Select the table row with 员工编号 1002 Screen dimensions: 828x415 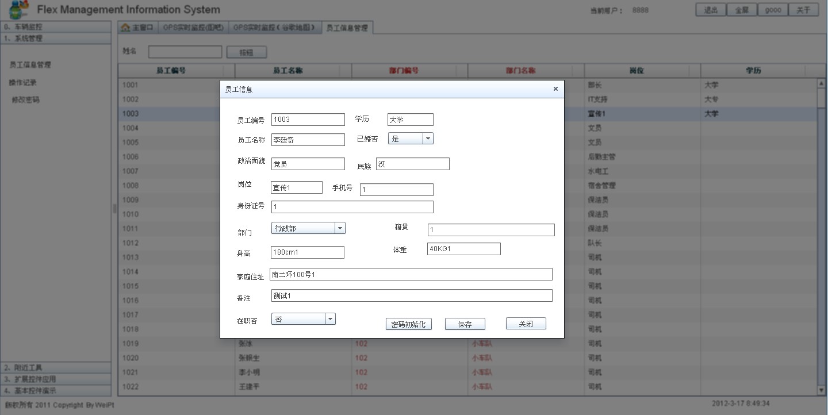point(467,99)
